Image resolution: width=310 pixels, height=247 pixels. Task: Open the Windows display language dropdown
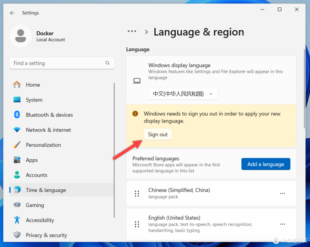pos(183,94)
